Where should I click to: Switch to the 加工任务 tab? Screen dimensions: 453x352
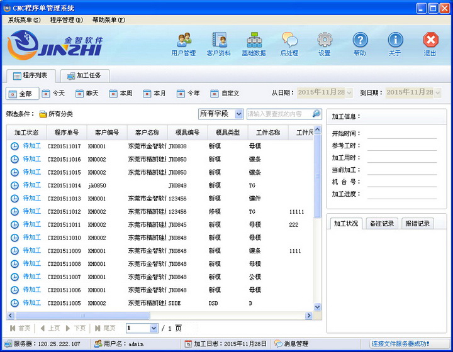pyautogui.click(x=84, y=75)
